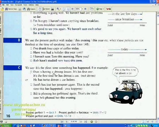The image size is (159, 127).
Task: Go to first page button
Action: coord(62,122)
